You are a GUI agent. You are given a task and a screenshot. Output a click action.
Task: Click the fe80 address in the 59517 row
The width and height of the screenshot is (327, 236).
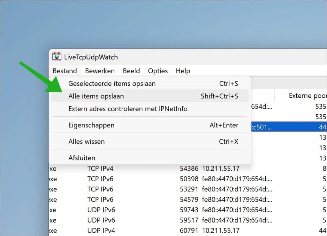coord(237,220)
